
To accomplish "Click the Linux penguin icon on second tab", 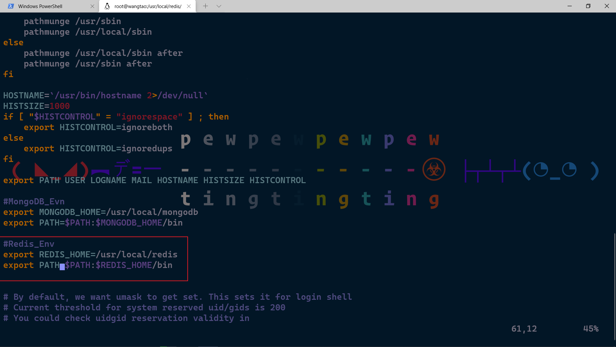I will pos(107,6).
